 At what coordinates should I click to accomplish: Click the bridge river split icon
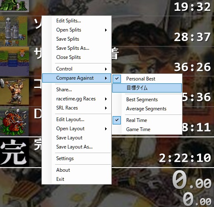pos(14,61)
